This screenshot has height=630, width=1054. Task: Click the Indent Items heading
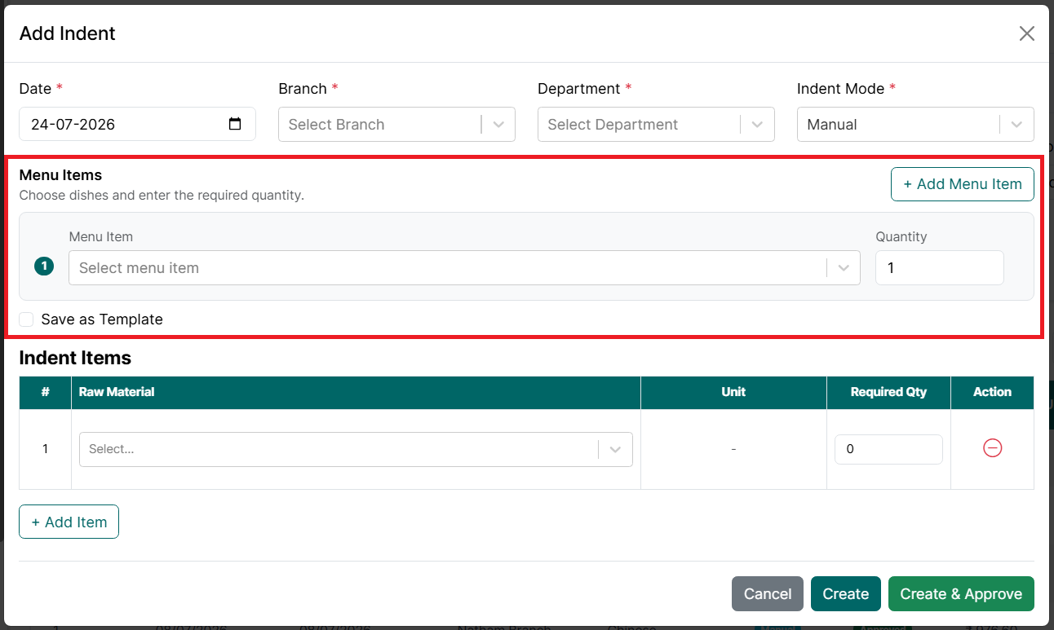[75, 358]
